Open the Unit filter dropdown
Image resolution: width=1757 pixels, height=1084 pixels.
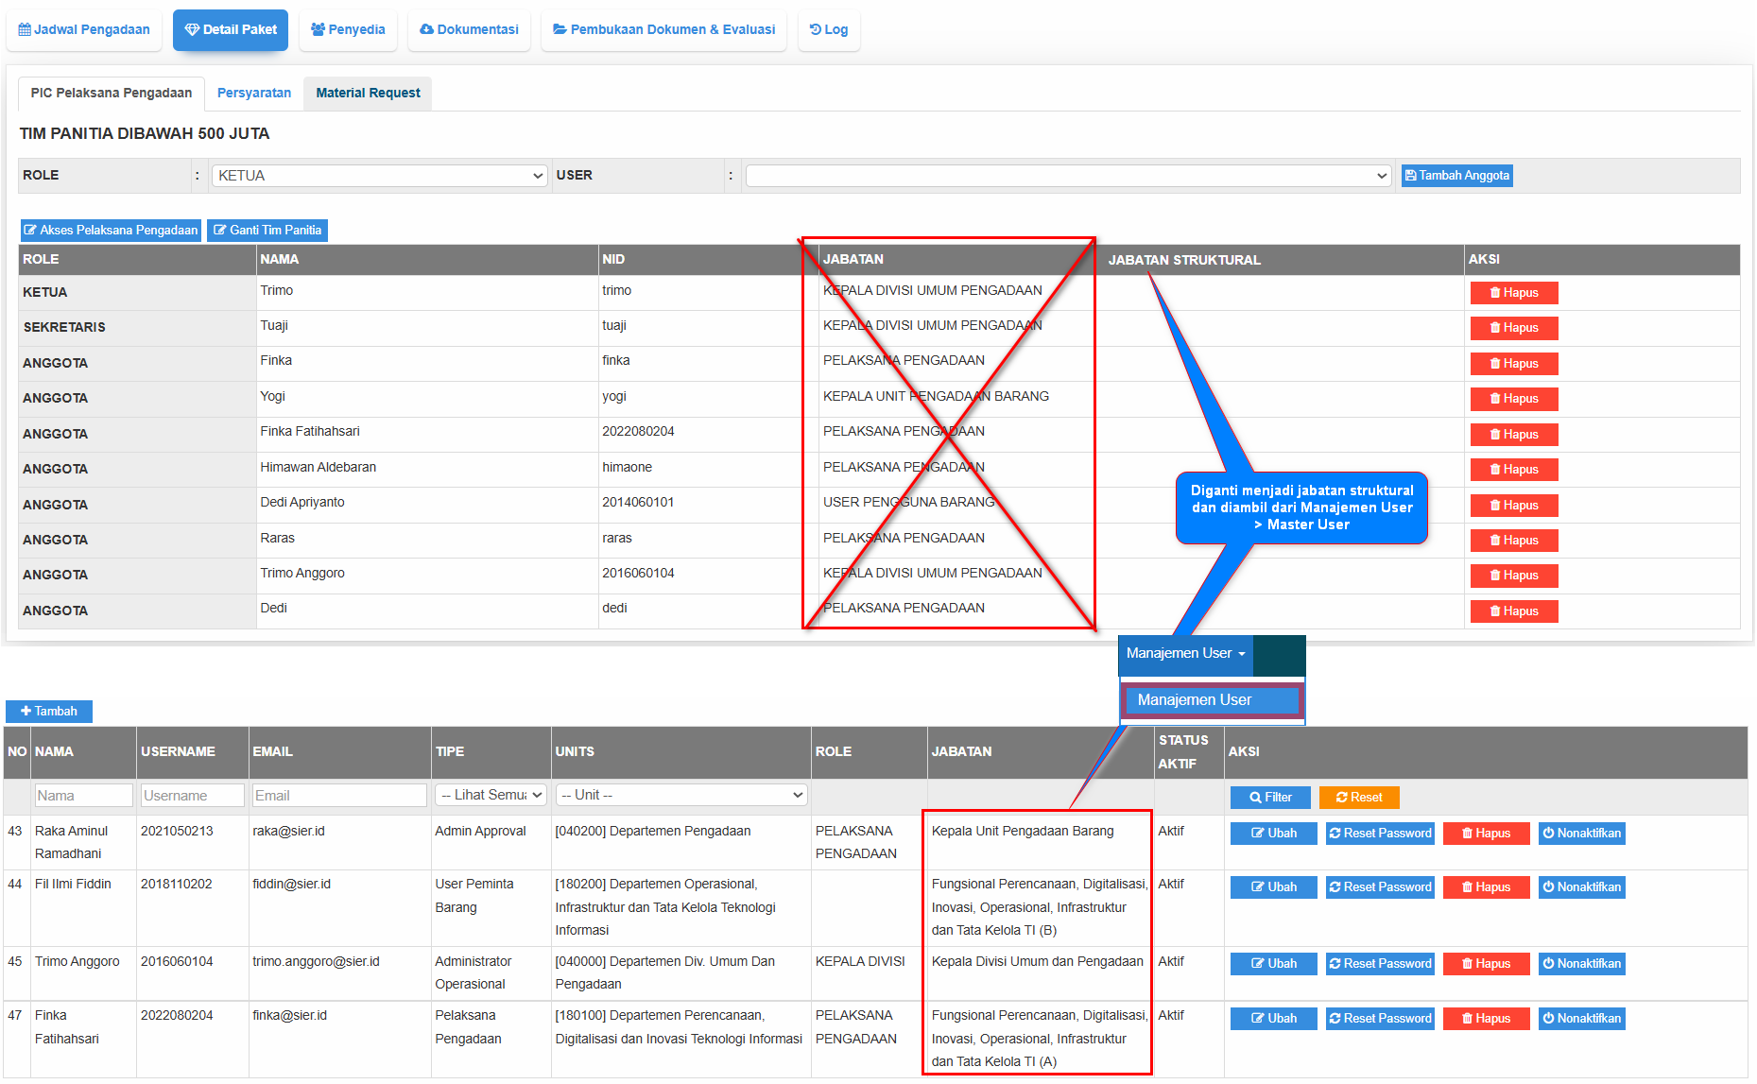click(680, 796)
